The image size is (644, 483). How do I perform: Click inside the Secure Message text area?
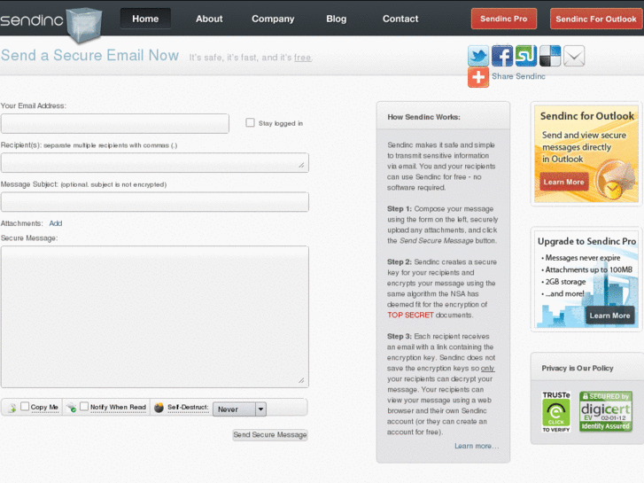point(155,317)
